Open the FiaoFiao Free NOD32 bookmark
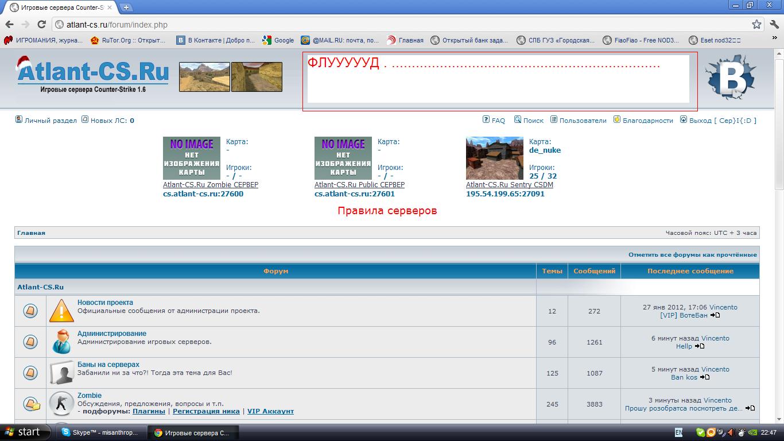Image resolution: width=784 pixels, height=441 pixels. click(x=641, y=40)
